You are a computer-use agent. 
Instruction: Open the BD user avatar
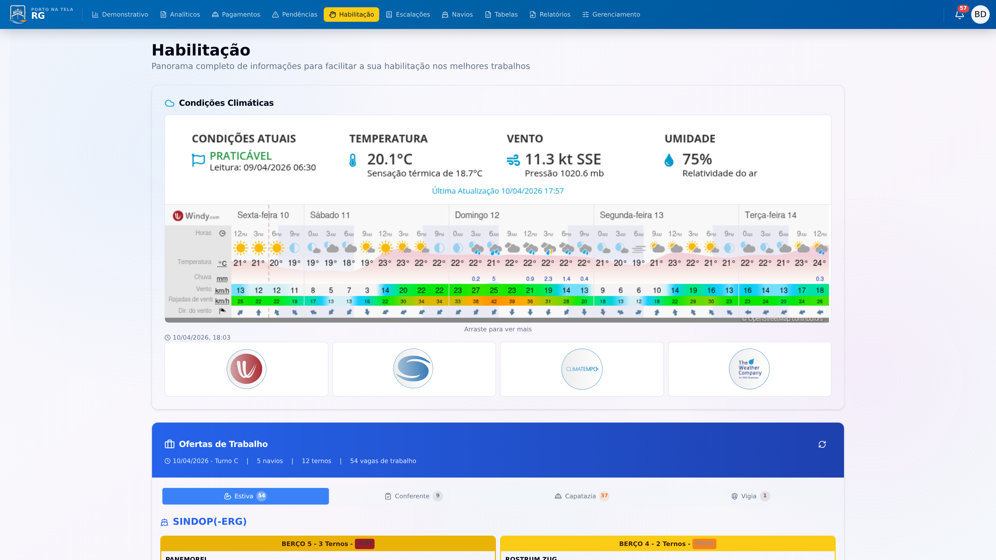coord(980,14)
